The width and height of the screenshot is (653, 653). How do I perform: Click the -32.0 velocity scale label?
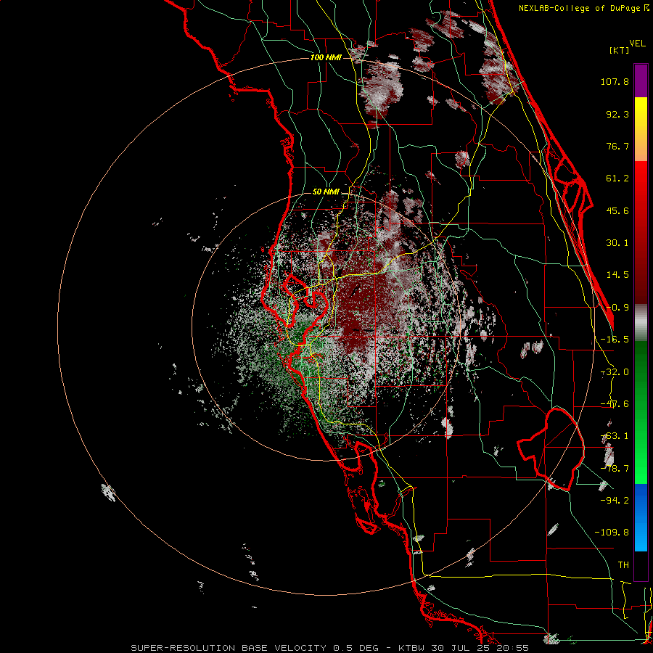click(x=615, y=372)
